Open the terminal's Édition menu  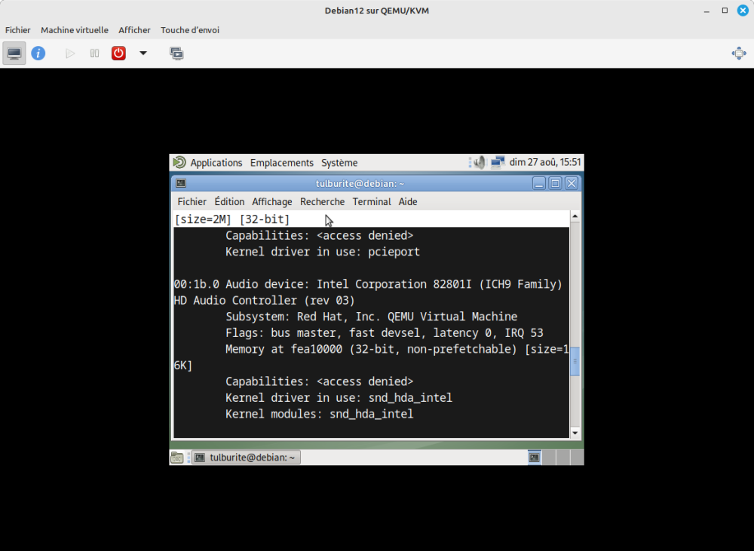pyautogui.click(x=229, y=202)
